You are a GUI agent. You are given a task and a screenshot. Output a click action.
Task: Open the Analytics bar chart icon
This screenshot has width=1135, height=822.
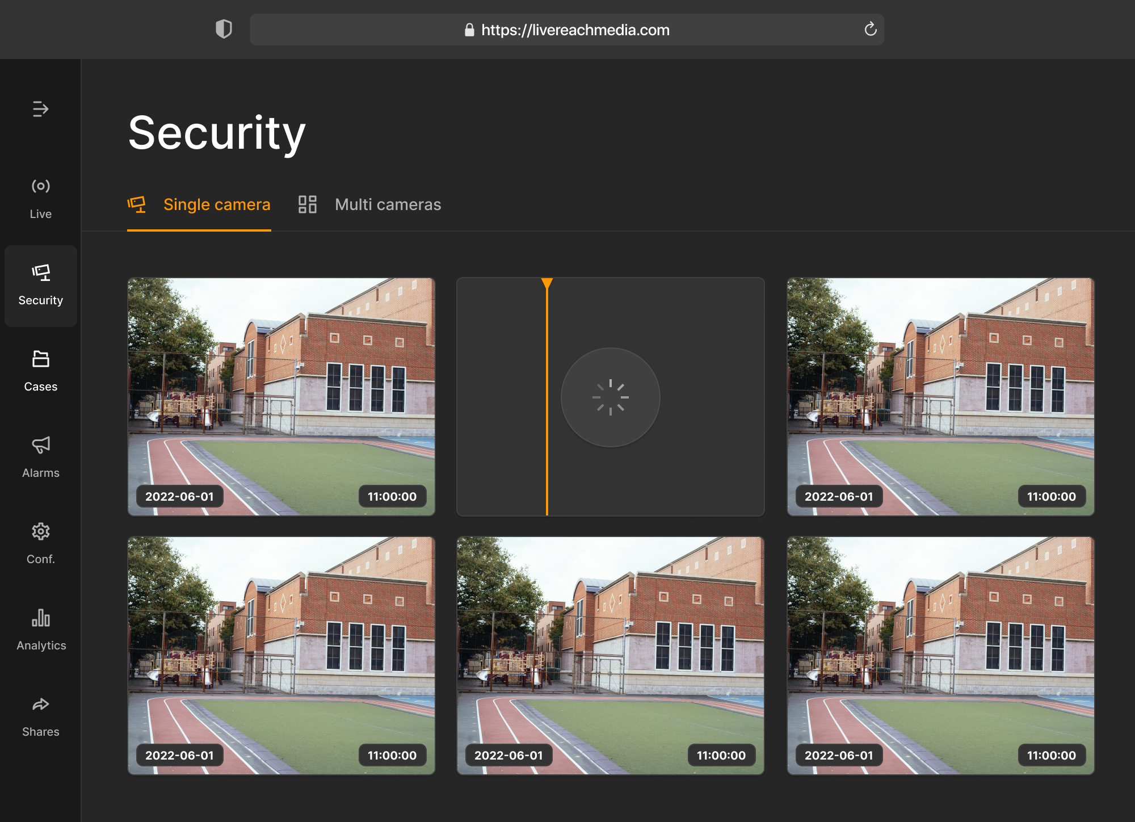tap(40, 618)
